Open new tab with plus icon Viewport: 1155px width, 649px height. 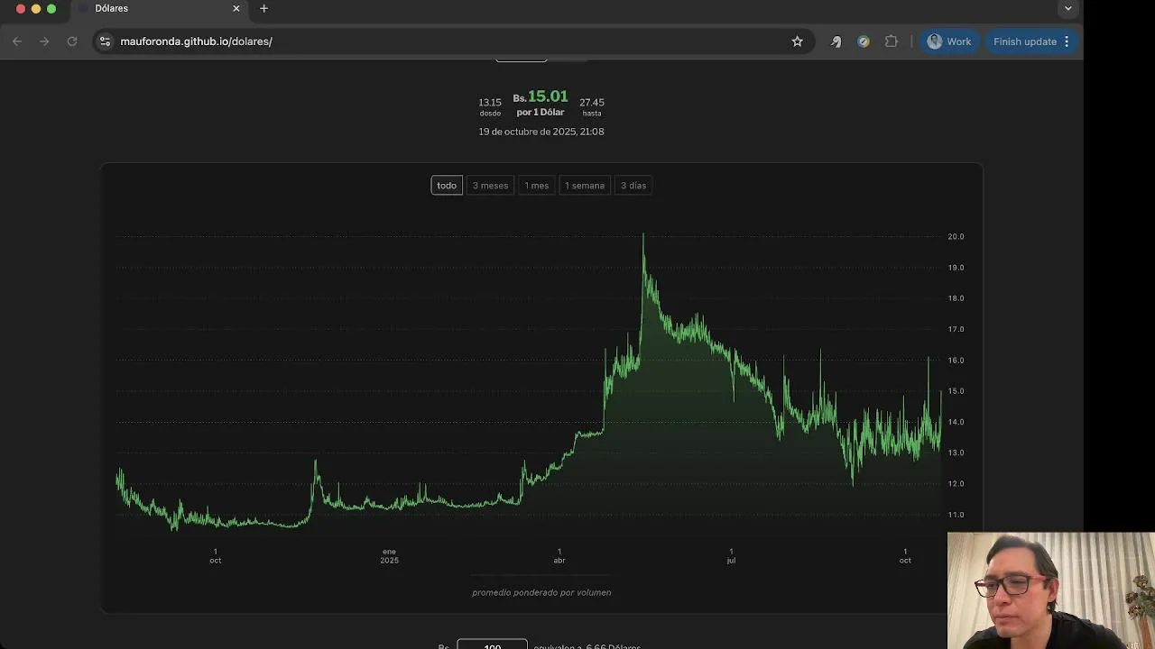click(263, 8)
